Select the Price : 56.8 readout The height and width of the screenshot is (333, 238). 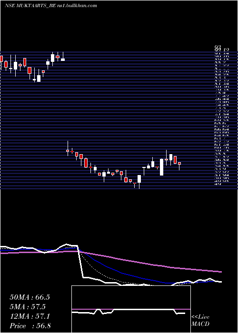pyautogui.click(x=30, y=326)
